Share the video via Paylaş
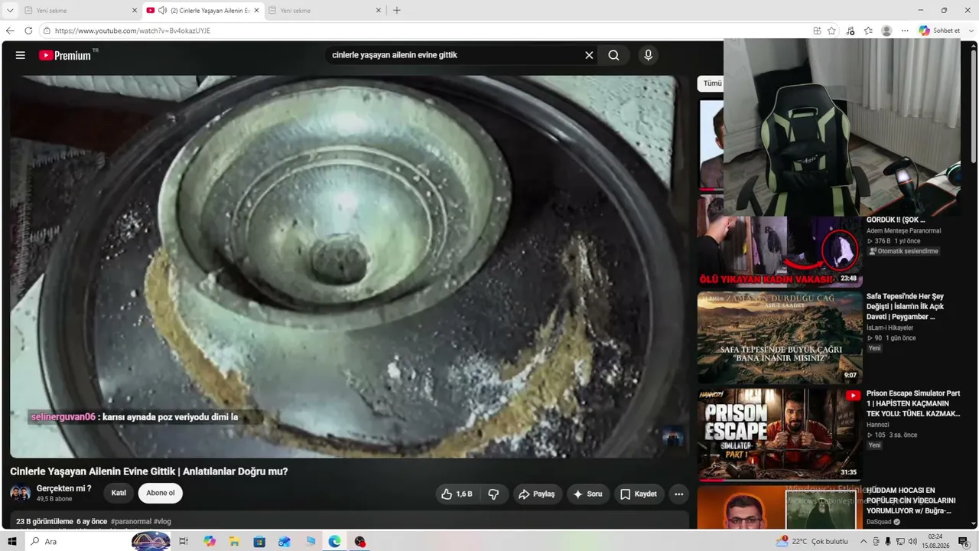This screenshot has width=979, height=551. coord(537,494)
